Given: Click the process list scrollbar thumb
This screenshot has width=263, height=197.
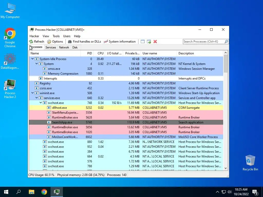Looking at the screenshot, I should (226, 64).
